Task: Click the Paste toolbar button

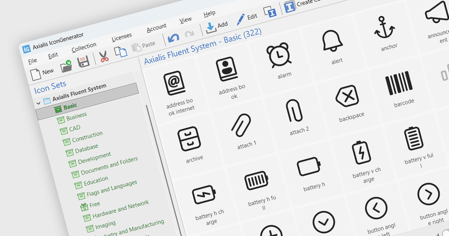Action: [143, 46]
